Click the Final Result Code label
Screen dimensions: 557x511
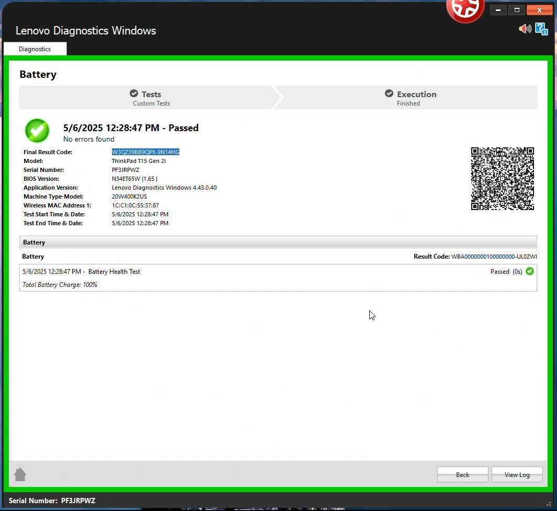point(48,152)
